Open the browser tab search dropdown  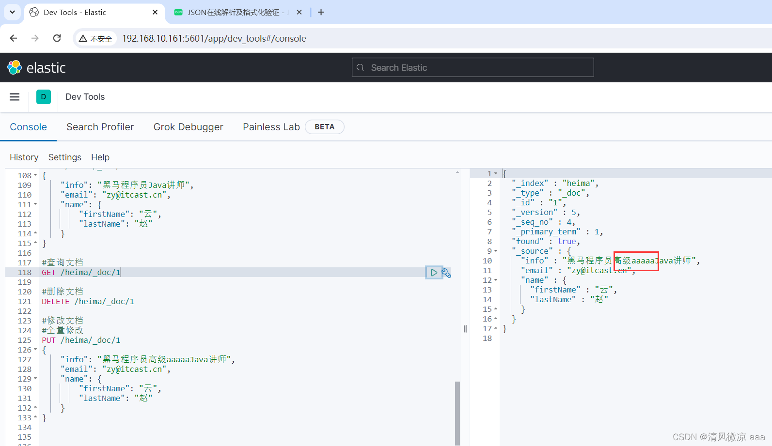click(x=12, y=12)
